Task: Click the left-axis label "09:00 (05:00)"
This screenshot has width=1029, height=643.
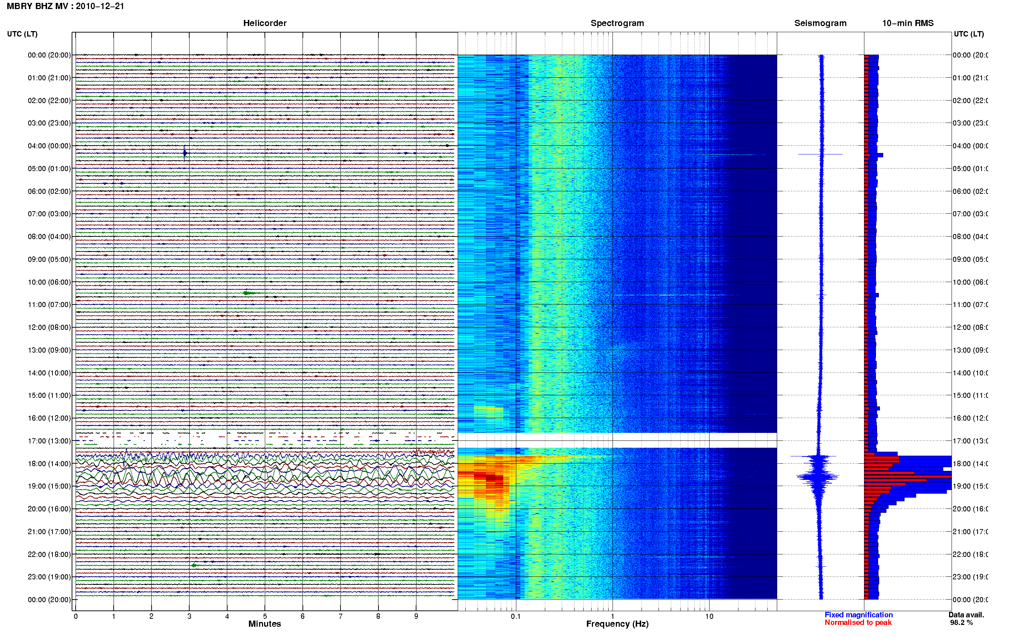Action: point(49,259)
